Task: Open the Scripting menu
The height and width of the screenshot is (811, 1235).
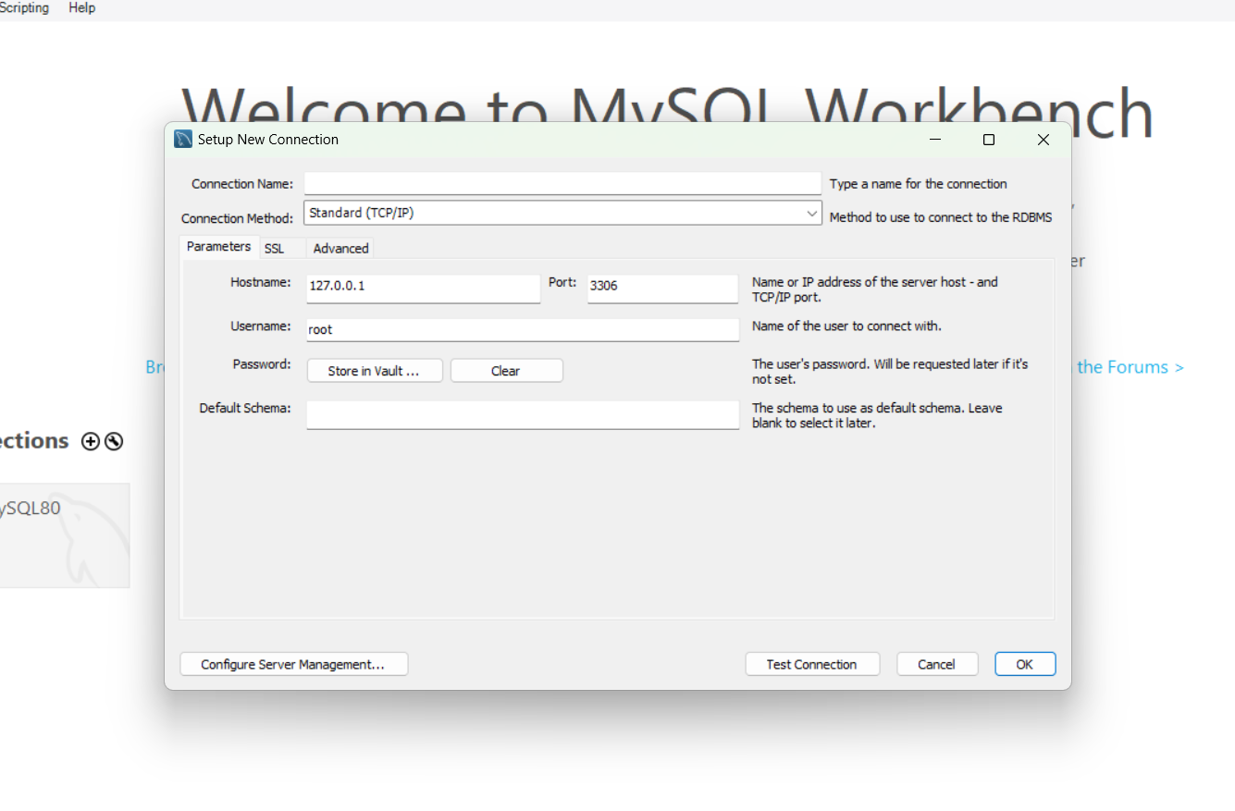Action: [x=24, y=7]
